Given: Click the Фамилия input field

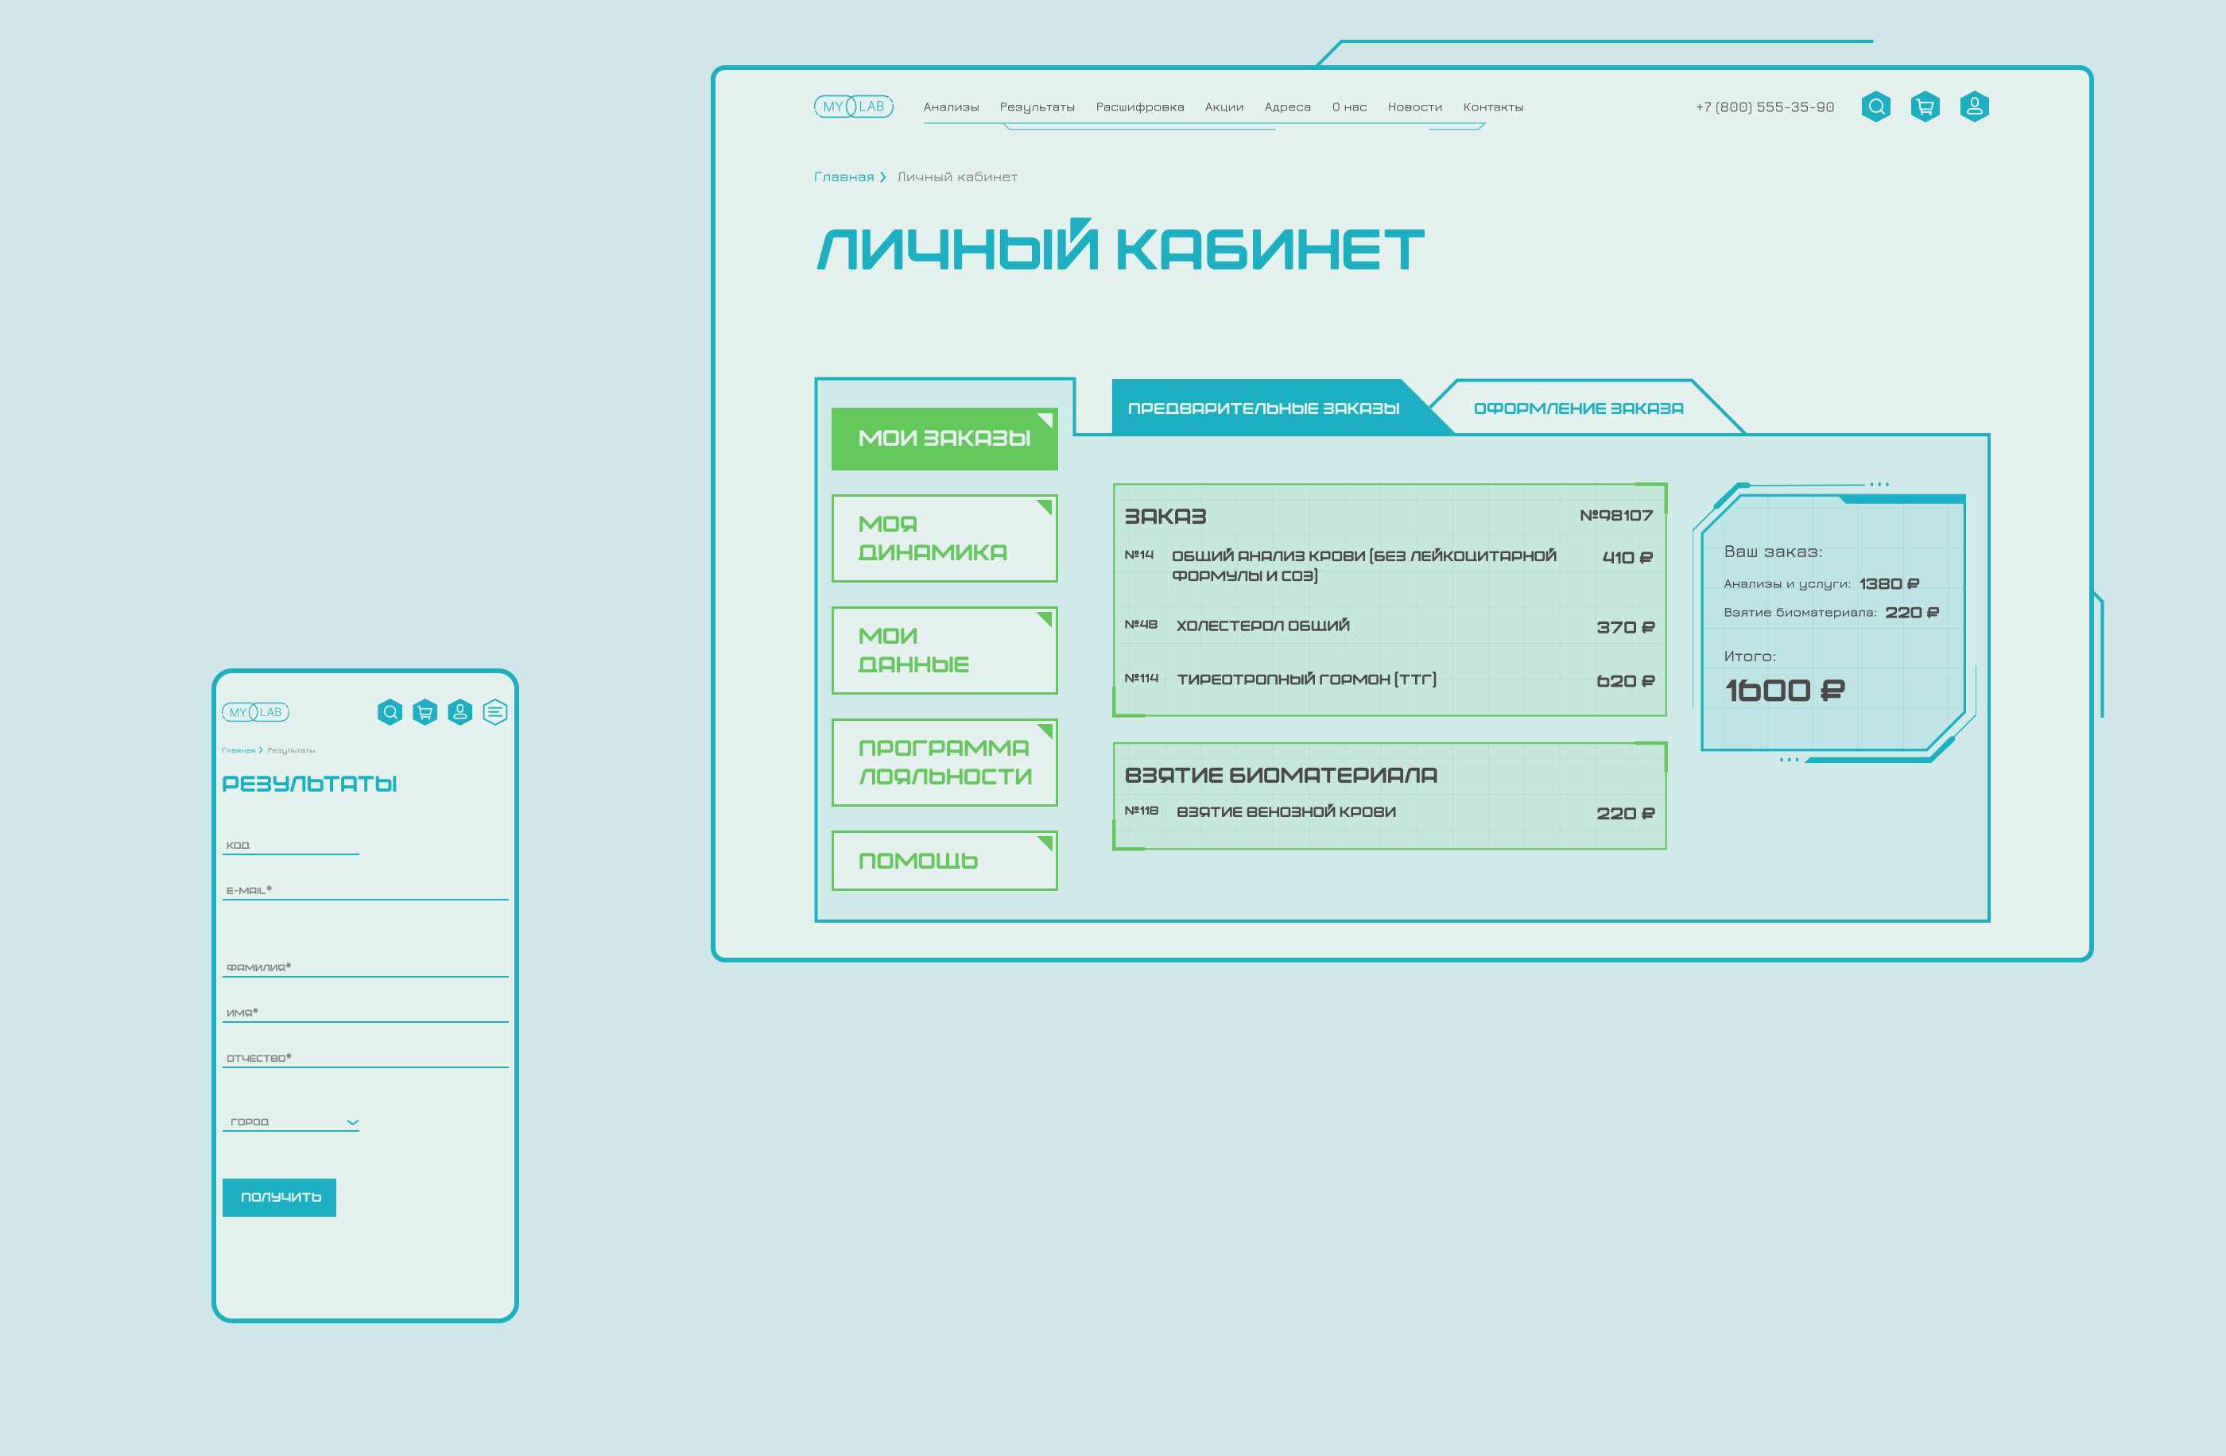Looking at the screenshot, I should [x=365, y=967].
